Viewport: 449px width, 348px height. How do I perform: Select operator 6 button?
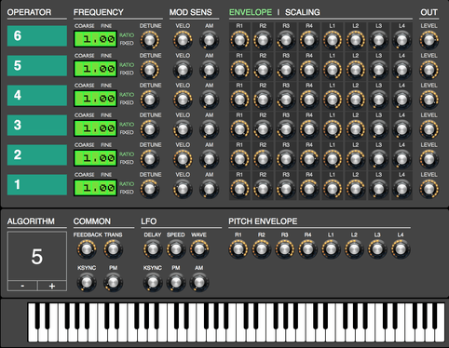[37, 36]
